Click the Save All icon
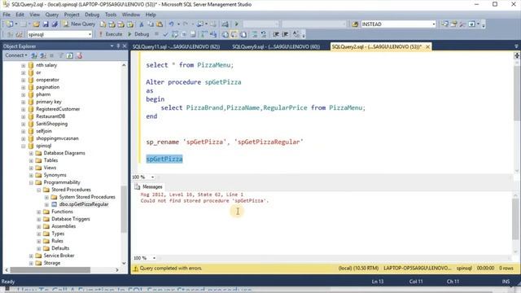521x293 pixels. [x=55, y=24]
